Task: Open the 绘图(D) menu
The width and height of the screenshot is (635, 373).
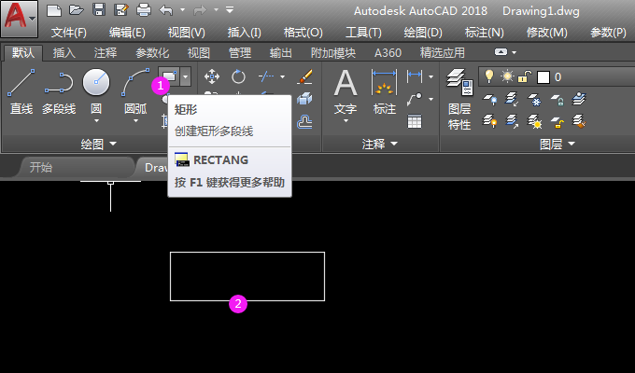Action: pos(423,33)
